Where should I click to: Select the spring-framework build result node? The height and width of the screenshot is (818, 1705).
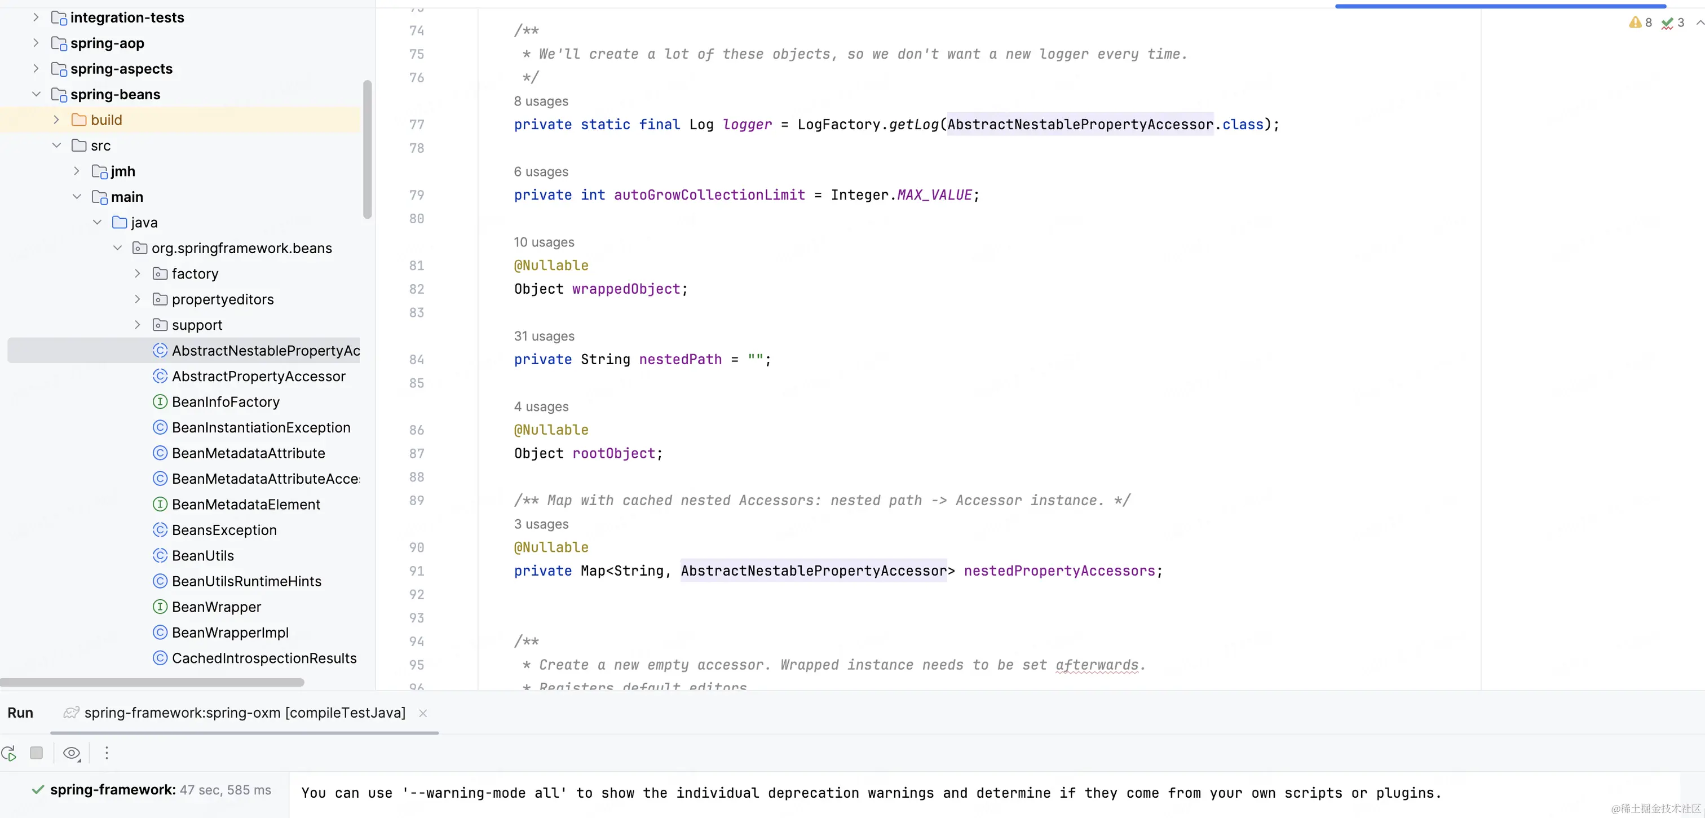(x=113, y=790)
